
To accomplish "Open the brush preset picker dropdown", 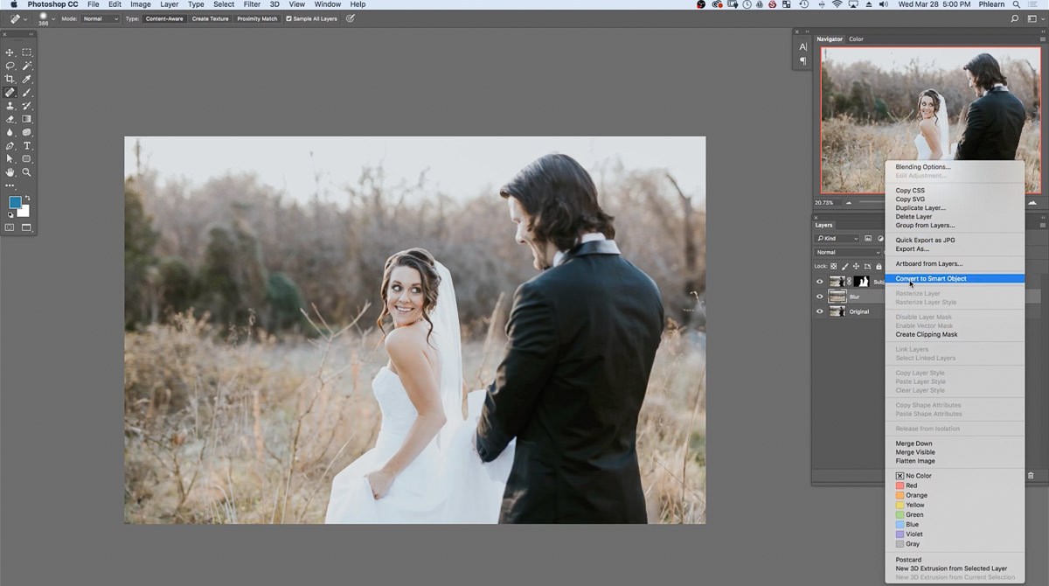I will coord(52,18).
